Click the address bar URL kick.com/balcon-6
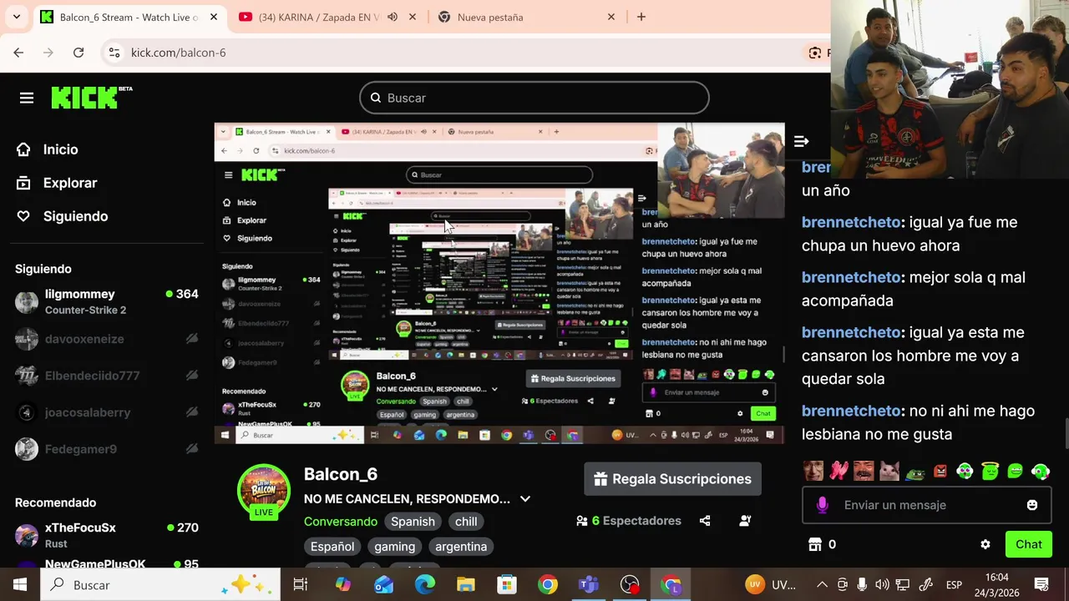The height and width of the screenshot is (601, 1069). coord(179,53)
